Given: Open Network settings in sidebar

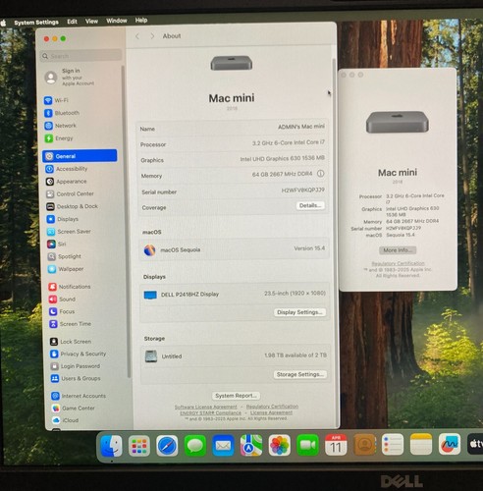Looking at the screenshot, I should click(x=60, y=126).
